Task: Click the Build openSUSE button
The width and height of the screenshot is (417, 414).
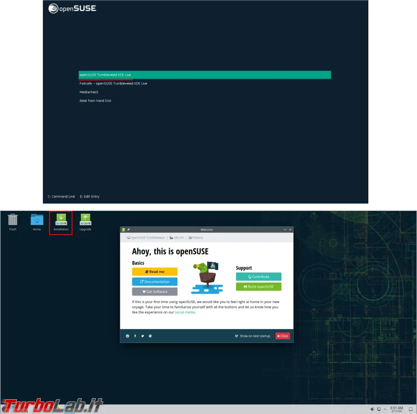Action: point(259,287)
